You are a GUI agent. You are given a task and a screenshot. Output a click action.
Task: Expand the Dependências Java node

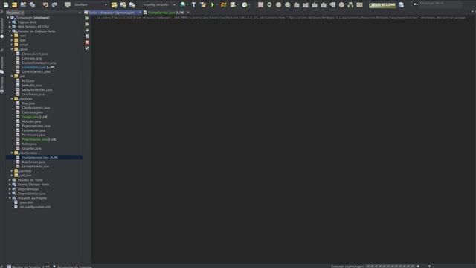(x=10, y=194)
